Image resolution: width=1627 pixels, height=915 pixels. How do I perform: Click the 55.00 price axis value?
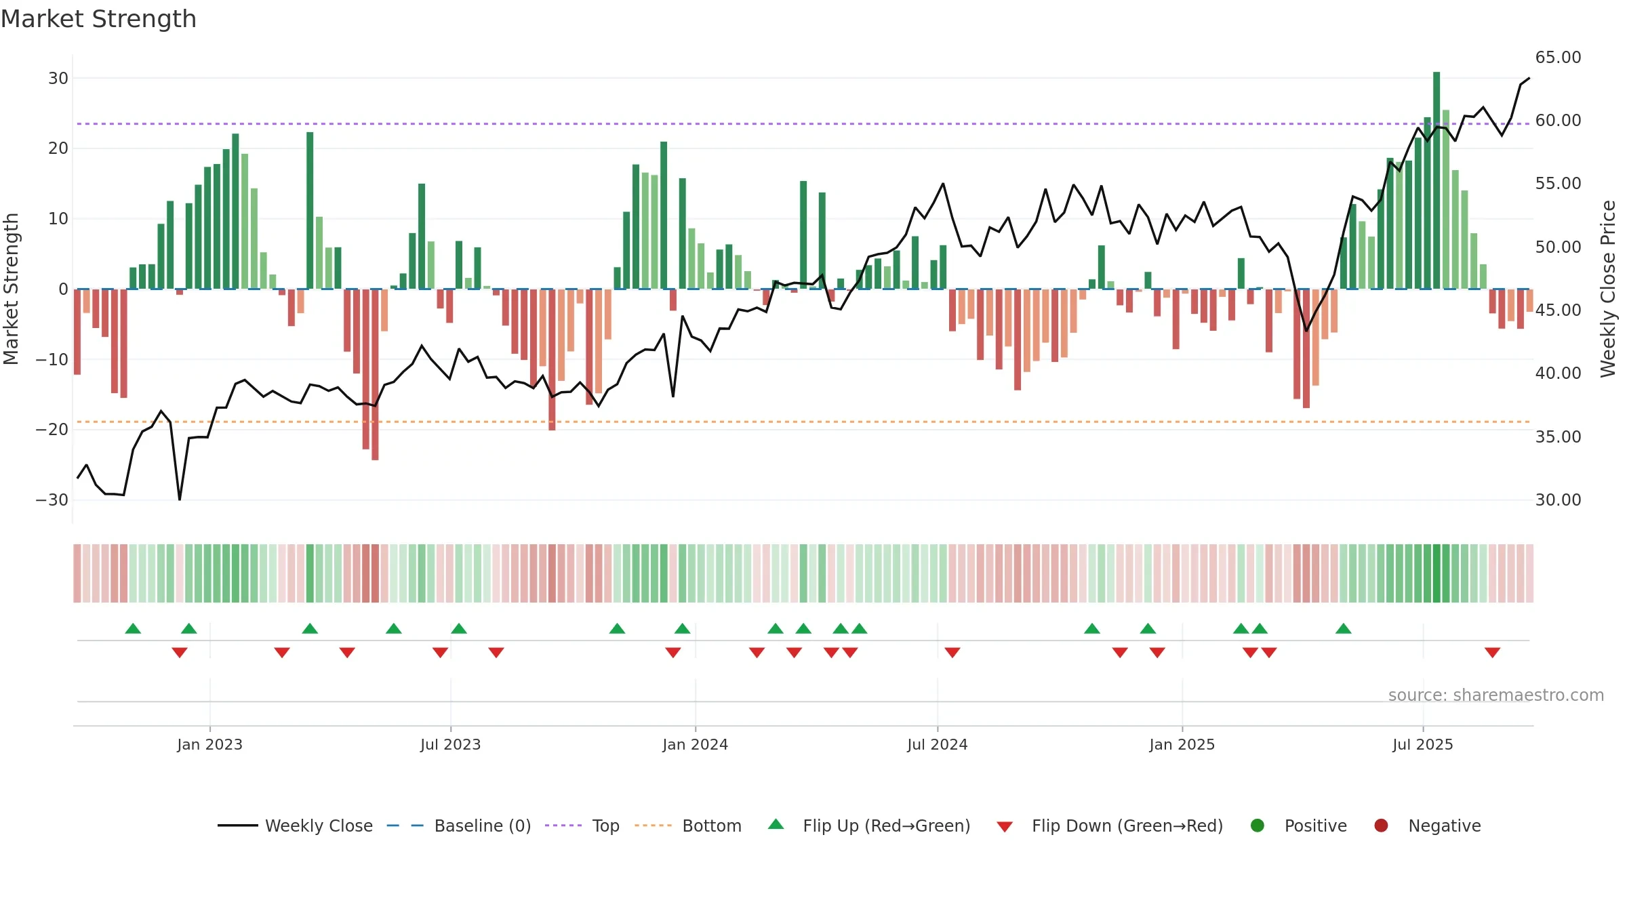(1558, 183)
